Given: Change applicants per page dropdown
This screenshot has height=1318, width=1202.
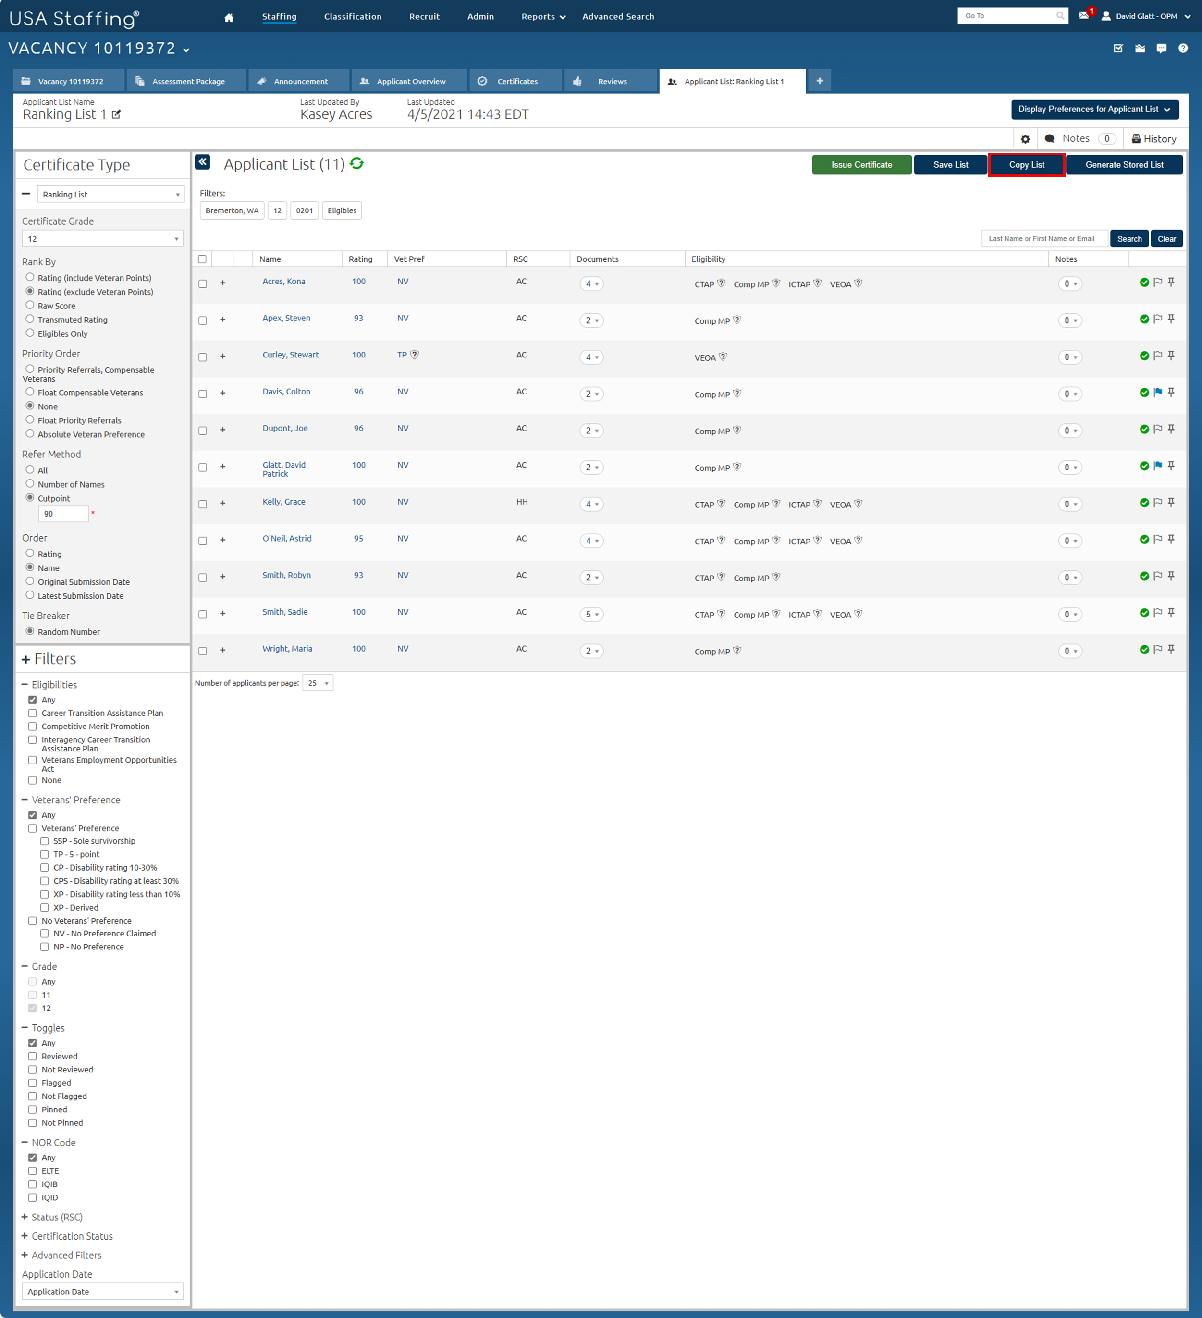Looking at the screenshot, I should [319, 683].
